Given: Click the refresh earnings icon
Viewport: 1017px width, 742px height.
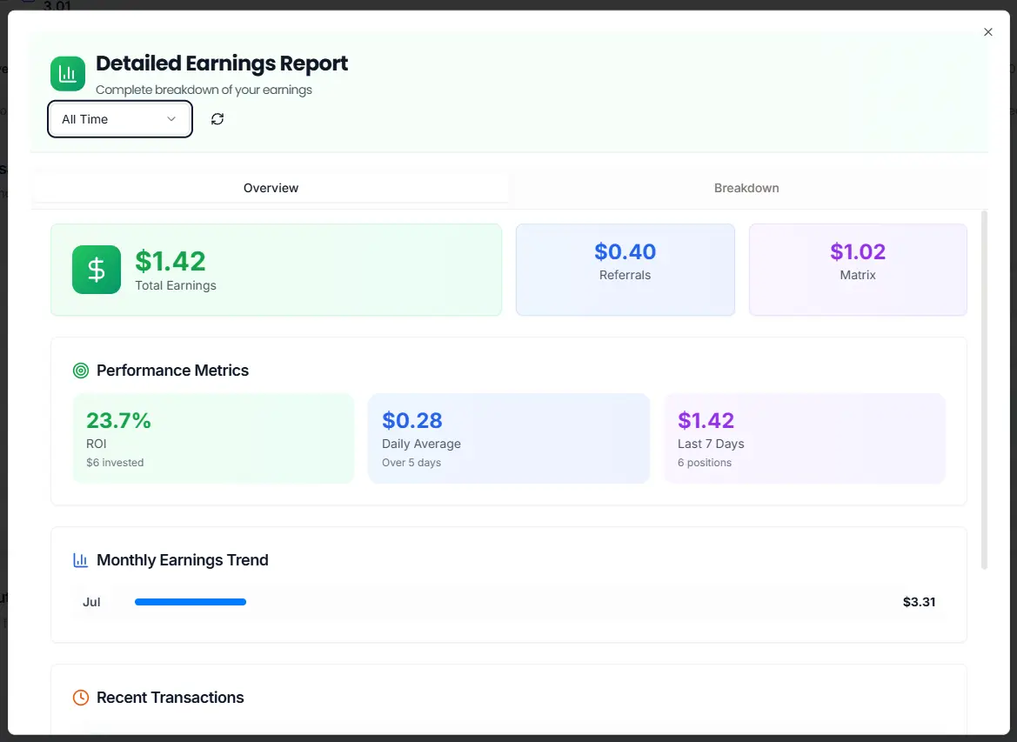Looking at the screenshot, I should (217, 118).
